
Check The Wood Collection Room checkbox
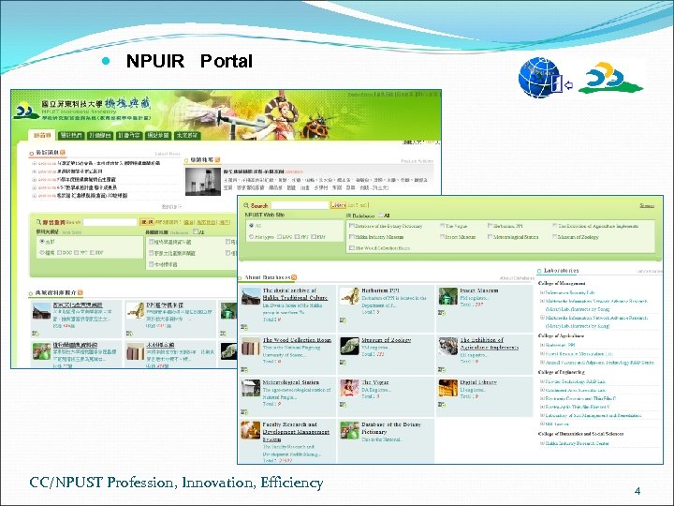click(352, 247)
